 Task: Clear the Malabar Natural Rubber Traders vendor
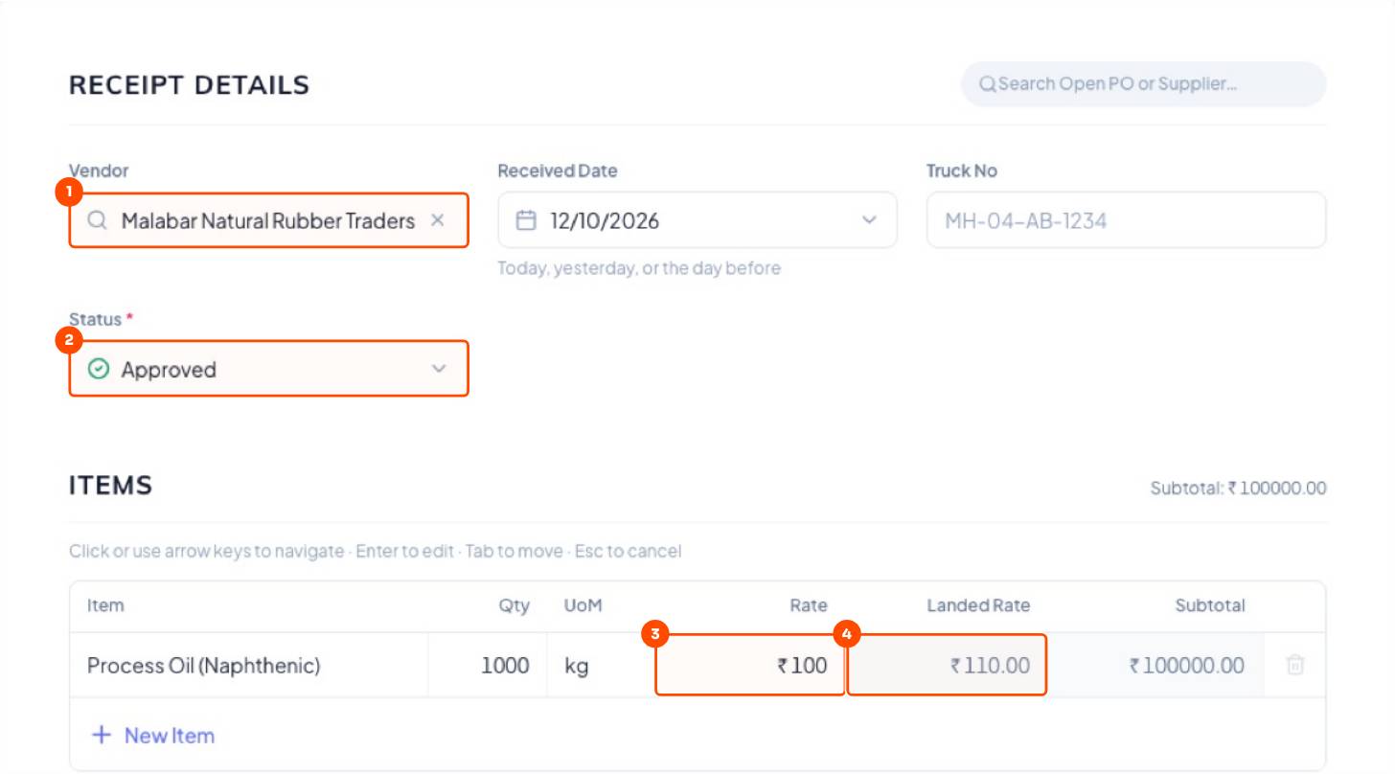437,220
